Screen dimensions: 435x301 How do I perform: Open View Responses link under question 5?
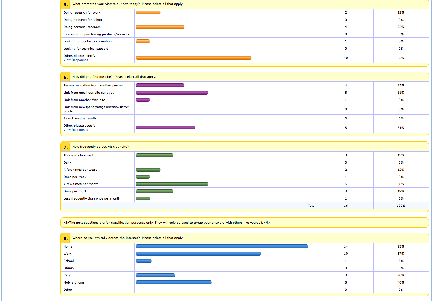pyautogui.click(x=75, y=60)
